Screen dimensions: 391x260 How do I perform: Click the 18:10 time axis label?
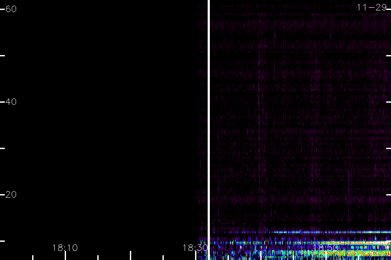coord(65,248)
